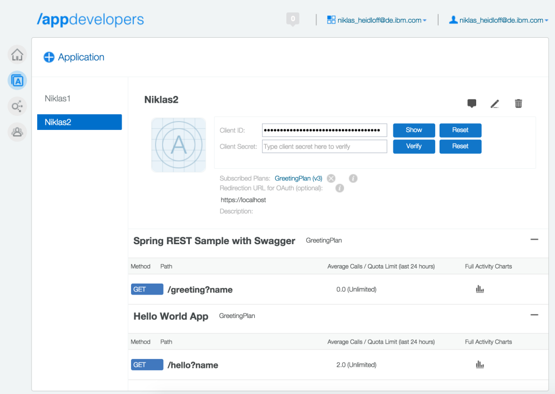Collapse the Hello World App section
This screenshot has height=394, width=555.
coord(534,315)
